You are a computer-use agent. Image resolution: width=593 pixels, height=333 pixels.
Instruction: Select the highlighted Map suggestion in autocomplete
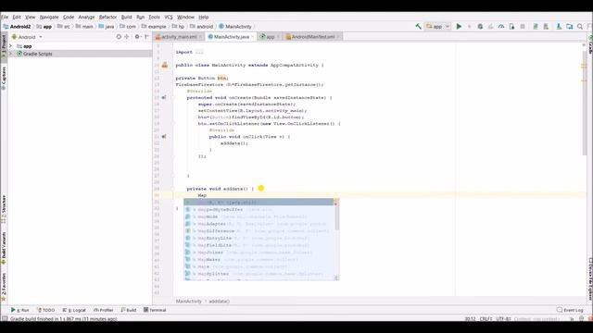click(259, 203)
